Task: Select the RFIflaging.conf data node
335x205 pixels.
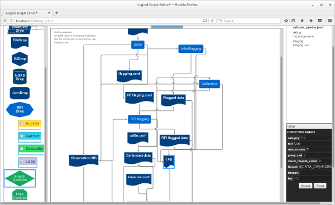Action: [x=139, y=97]
